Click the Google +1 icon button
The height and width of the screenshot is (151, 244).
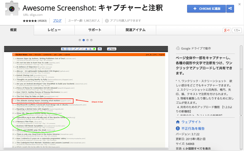pyautogui.click(x=227, y=30)
